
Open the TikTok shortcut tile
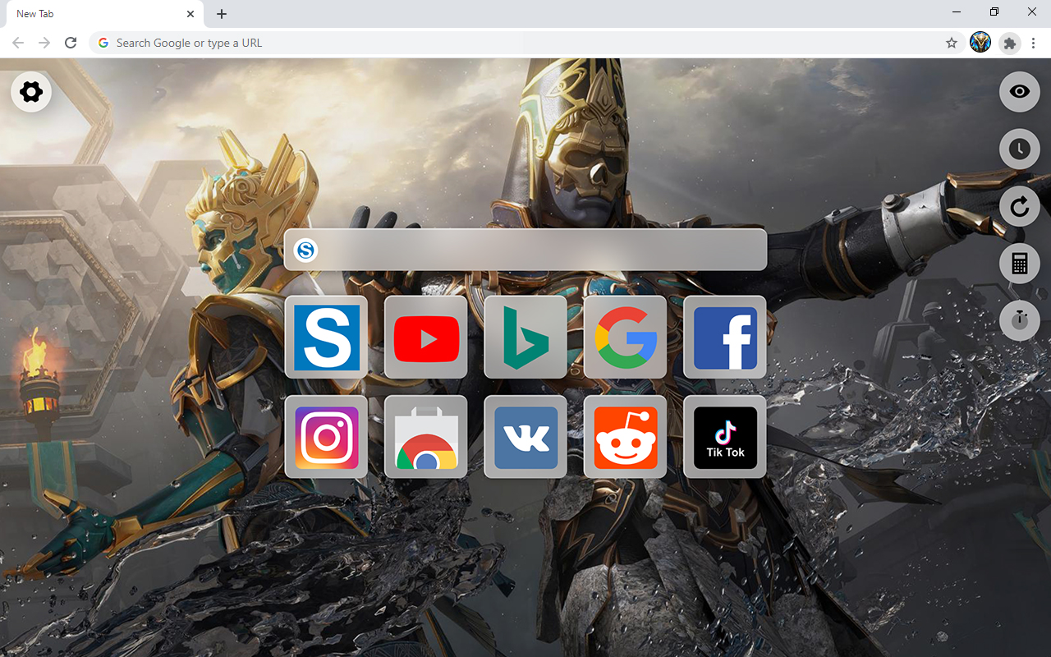coord(725,437)
